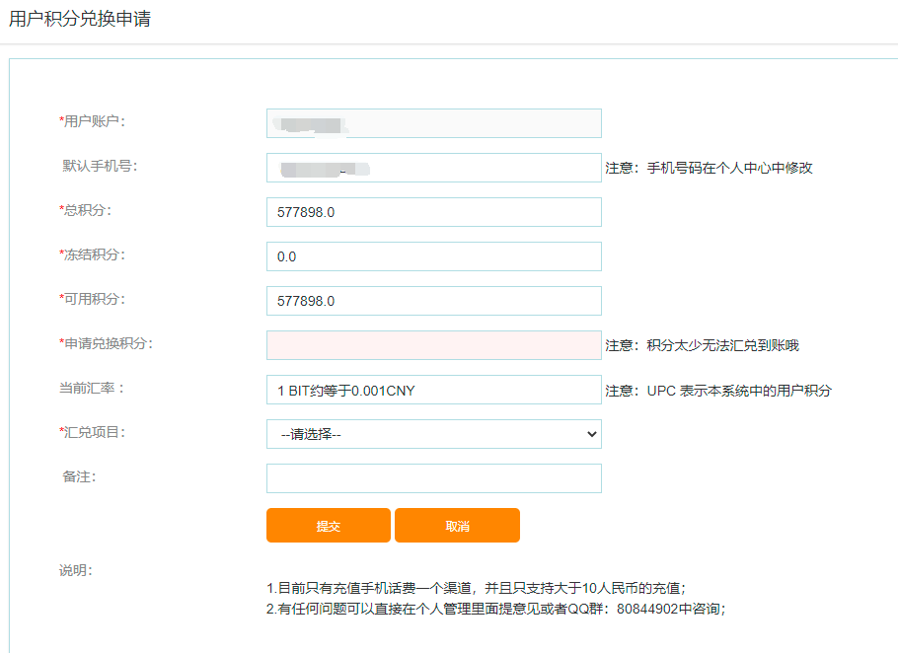Image resolution: width=898 pixels, height=653 pixels.
Task: Open the 汇兑项目 dropdown list
Action: [433, 434]
